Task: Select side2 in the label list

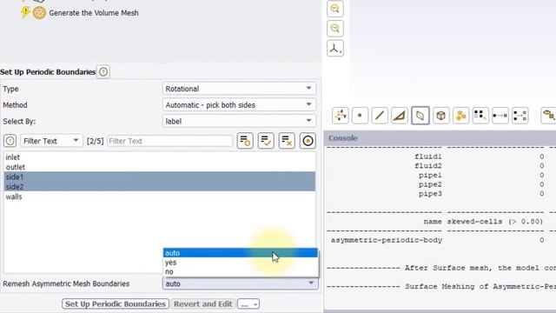Action: tap(159, 187)
